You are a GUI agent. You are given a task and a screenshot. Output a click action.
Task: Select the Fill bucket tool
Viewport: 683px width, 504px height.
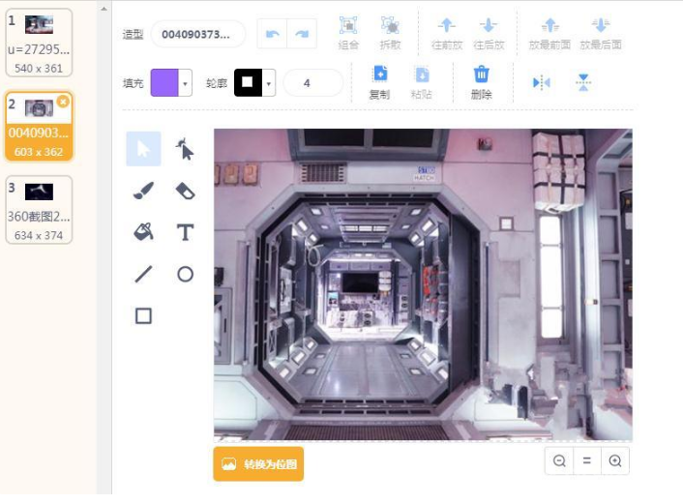(x=143, y=232)
